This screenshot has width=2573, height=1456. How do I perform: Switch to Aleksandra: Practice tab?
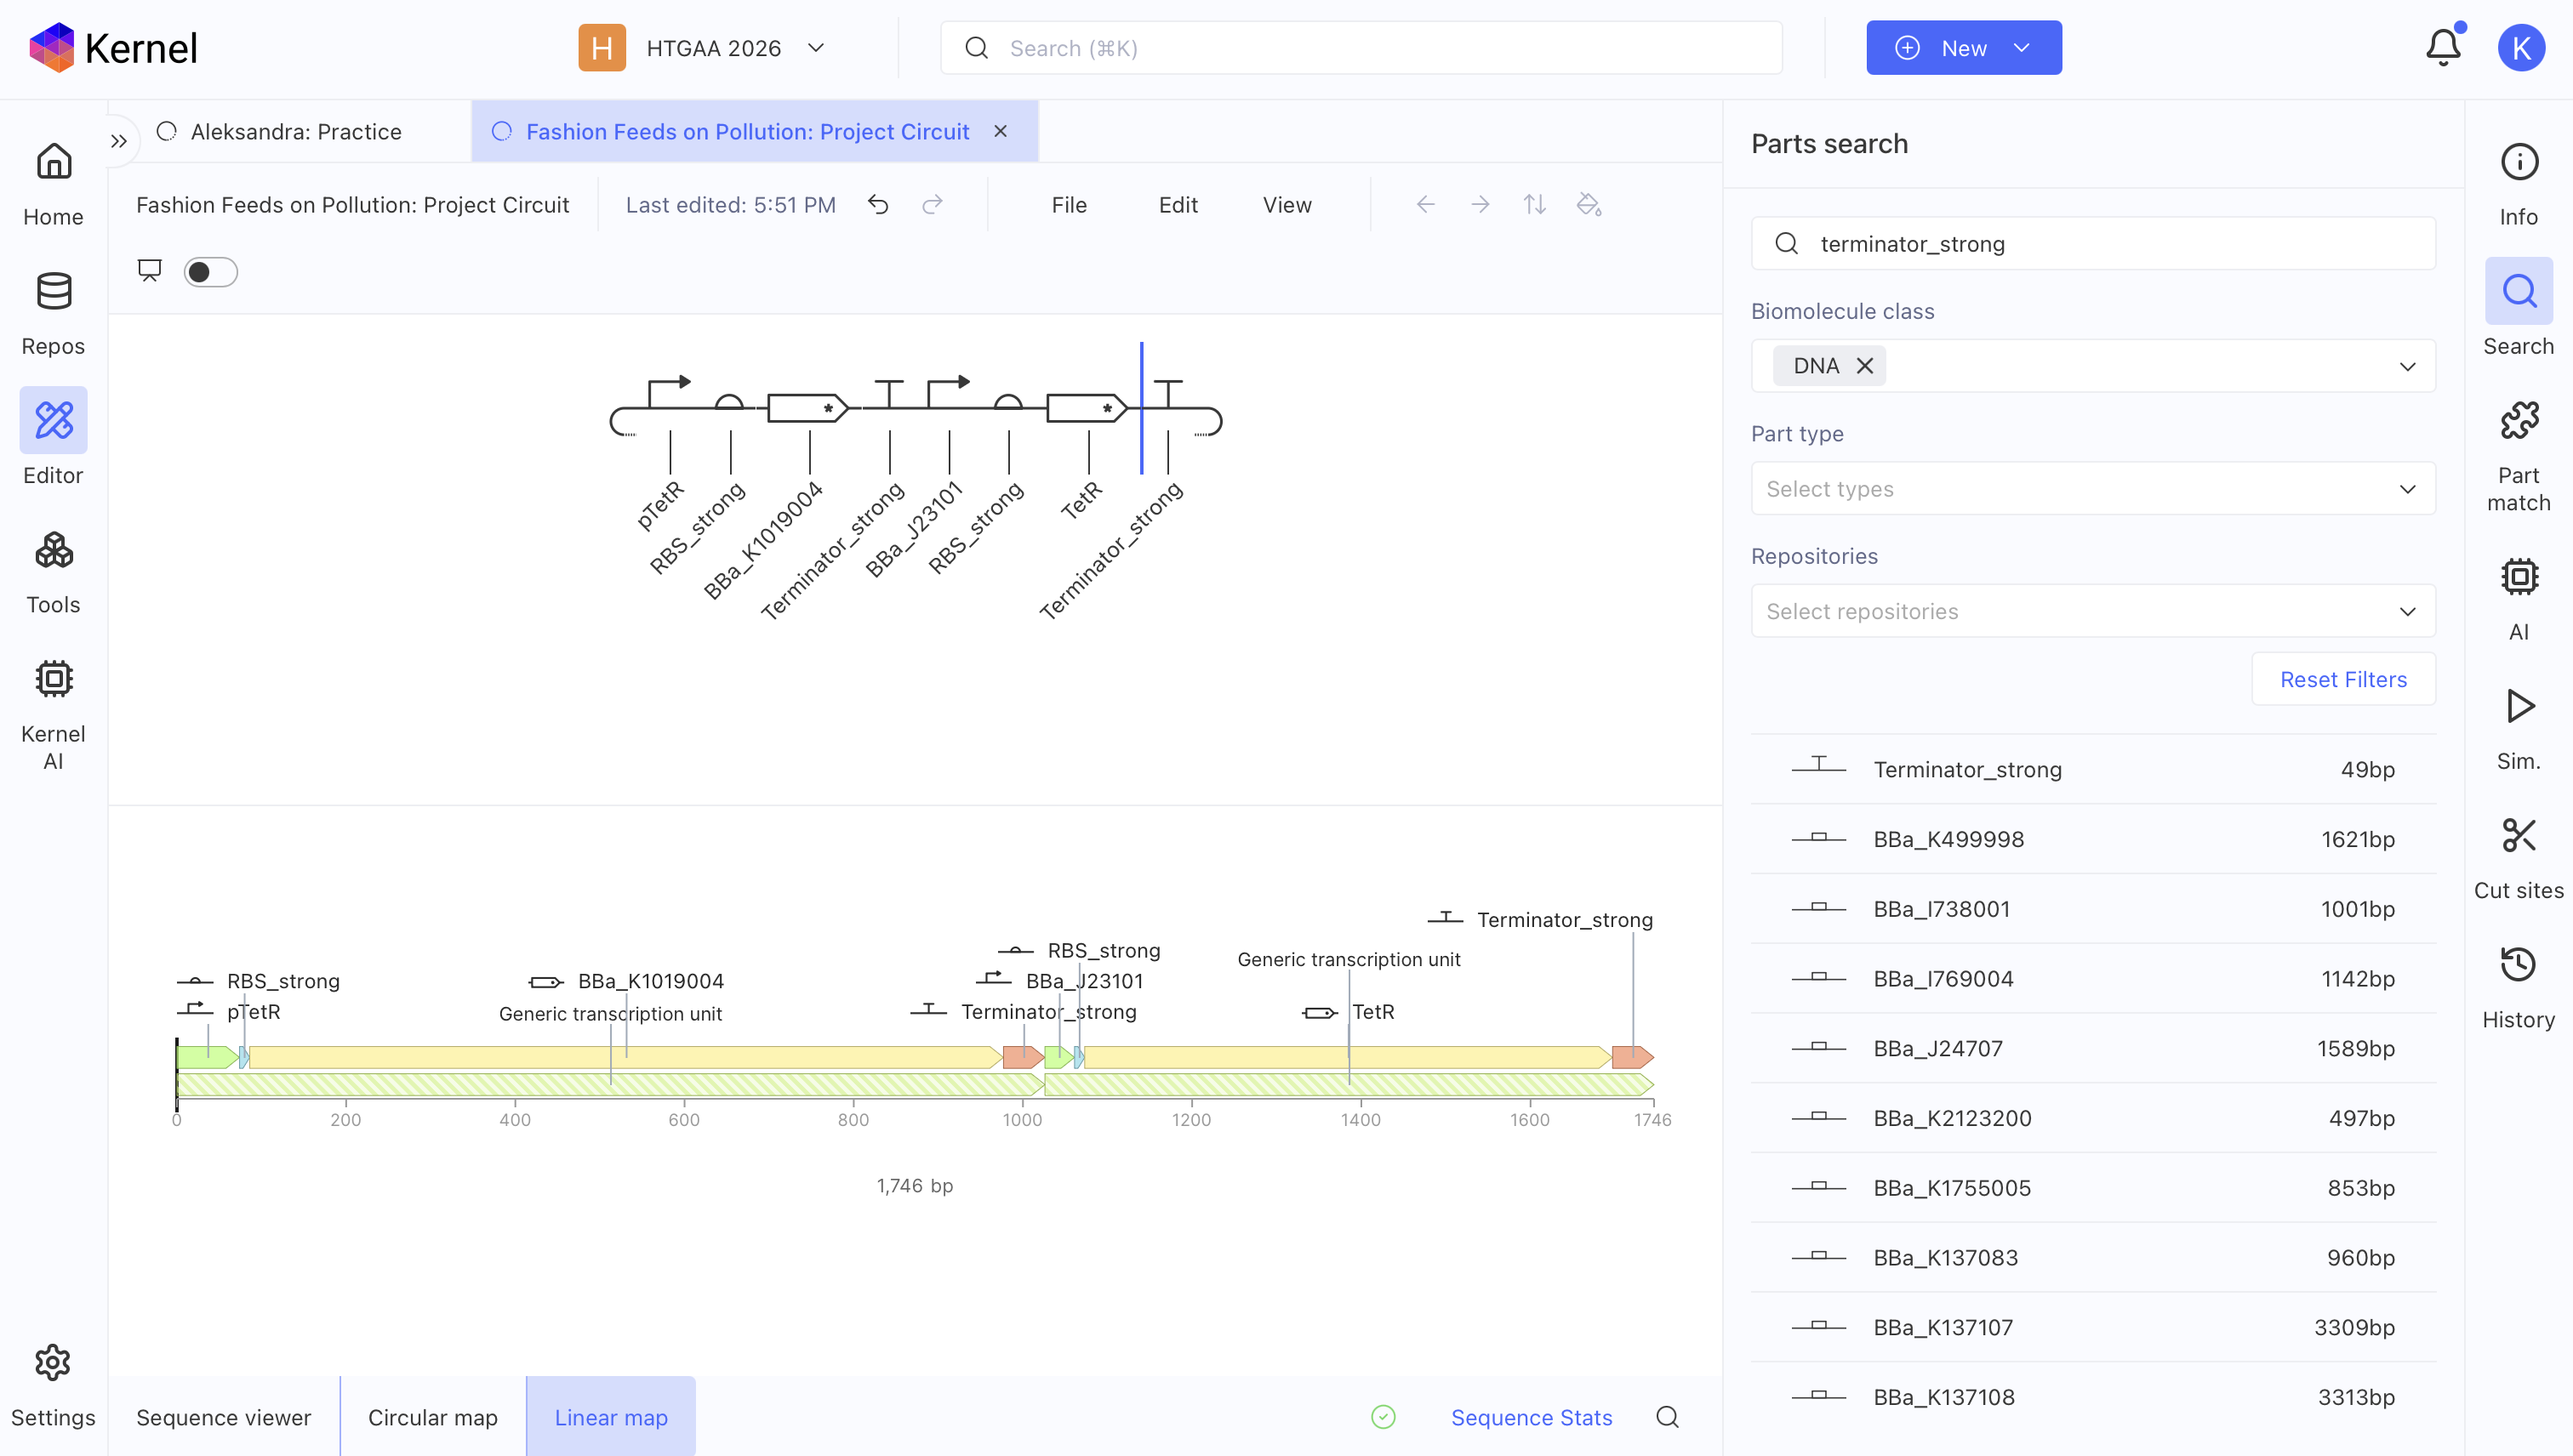point(296,132)
